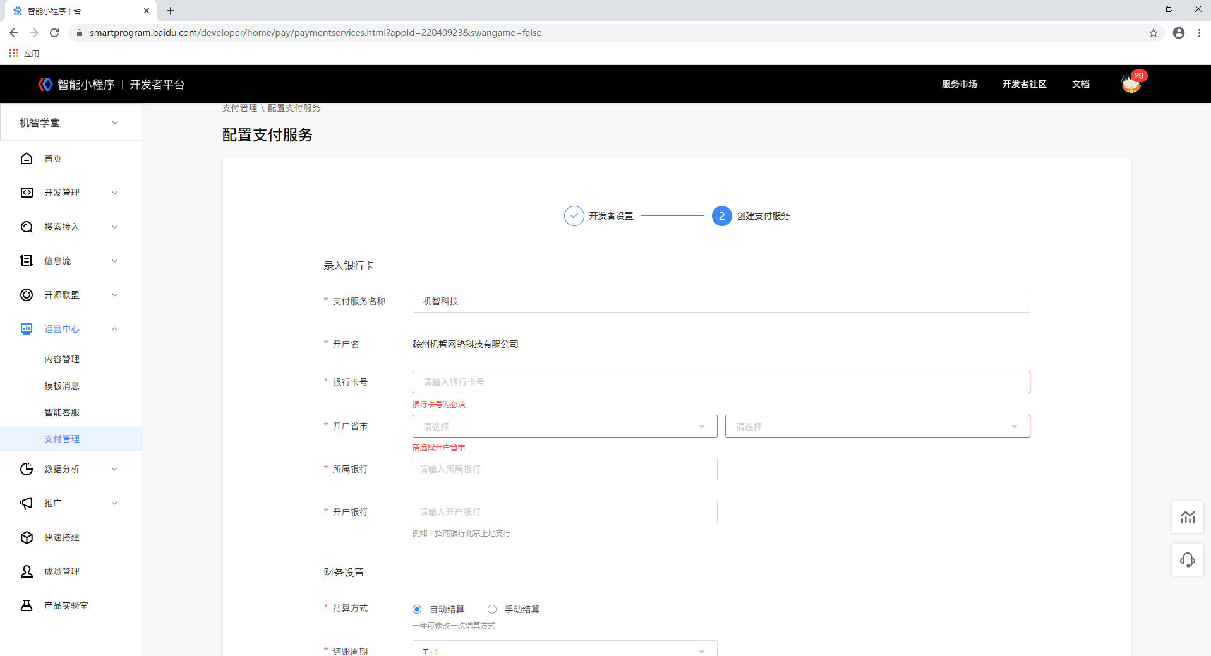Viewport: 1211px width, 656px height.
Task: Click the floating statistics chart icon
Action: click(1188, 518)
